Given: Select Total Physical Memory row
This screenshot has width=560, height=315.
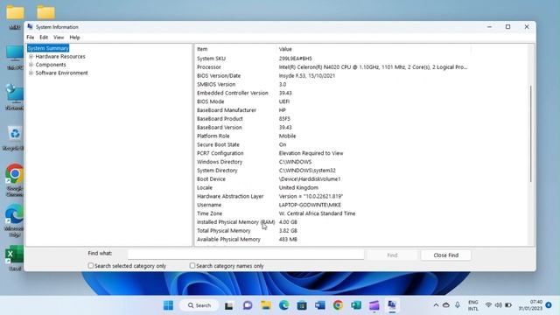Looking at the screenshot, I should 332,231.
